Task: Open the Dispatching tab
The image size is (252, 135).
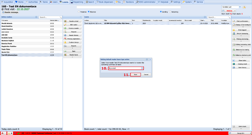Action: point(77,2)
